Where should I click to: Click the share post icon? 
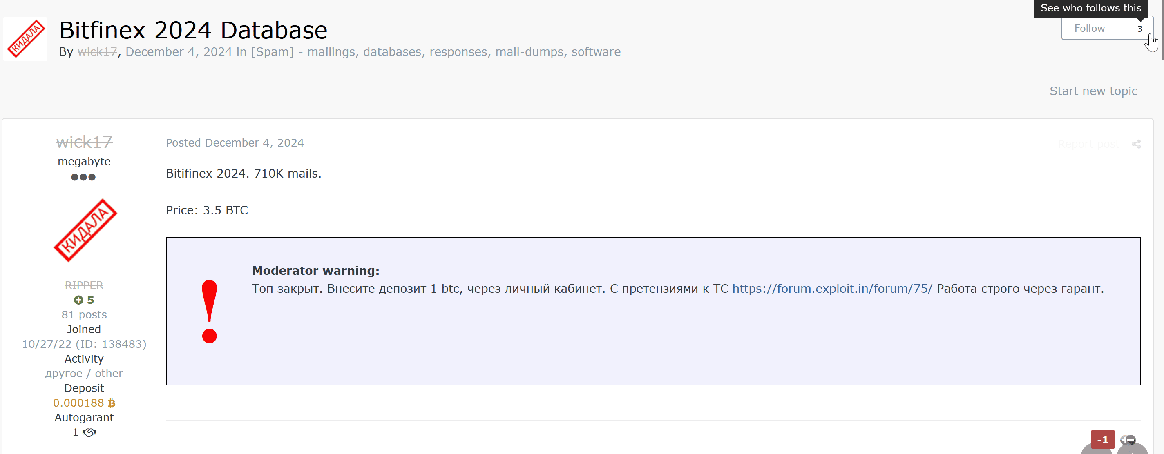point(1135,144)
